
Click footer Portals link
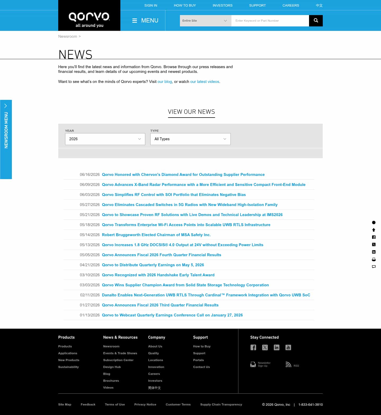point(198,360)
